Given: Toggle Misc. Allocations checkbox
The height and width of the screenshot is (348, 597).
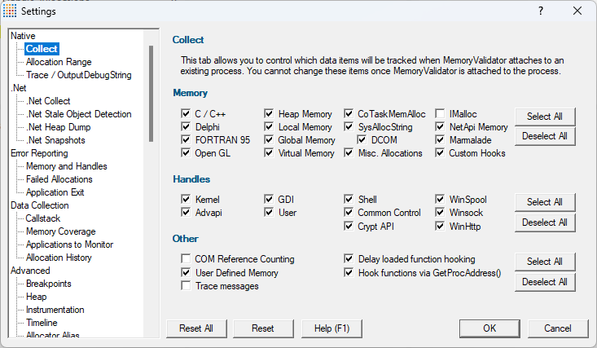Looking at the screenshot, I should [349, 153].
